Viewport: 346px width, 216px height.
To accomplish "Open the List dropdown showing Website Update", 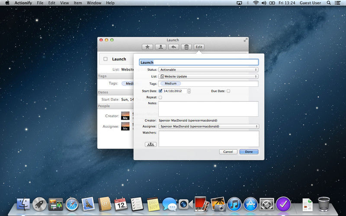I will click(x=208, y=76).
